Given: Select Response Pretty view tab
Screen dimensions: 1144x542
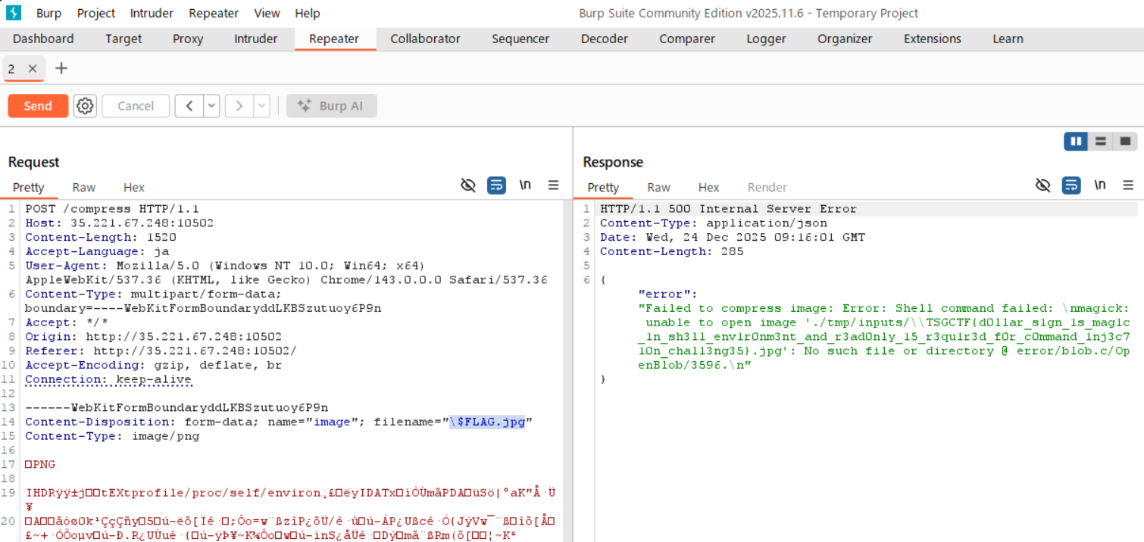Looking at the screenshot, I should pyautogui.click(x=603, y=187).
